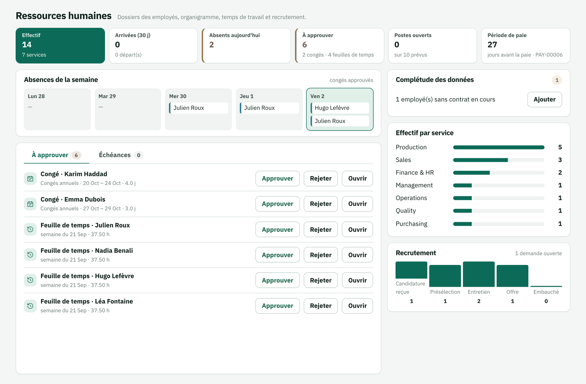Viewport: 586px width, 384px height.
Task: Select Julien Roux absence on Jeu 1
Action: click(269, 108)
